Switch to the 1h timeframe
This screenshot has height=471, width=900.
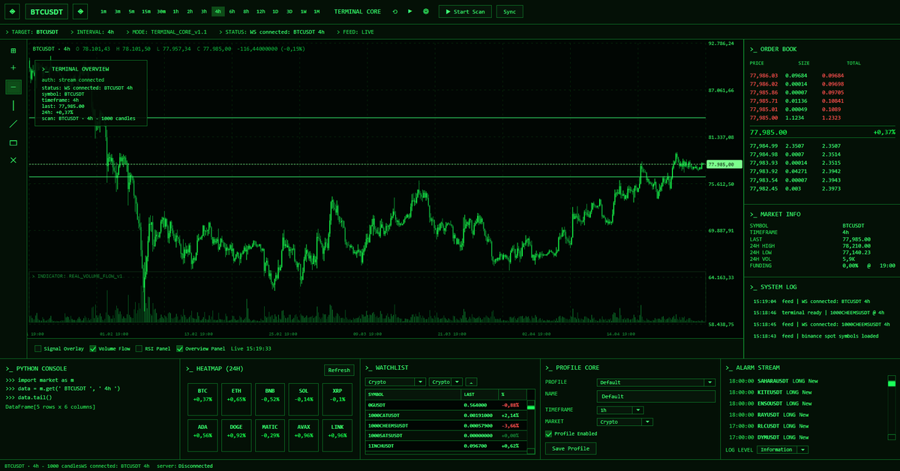point(175,12)
